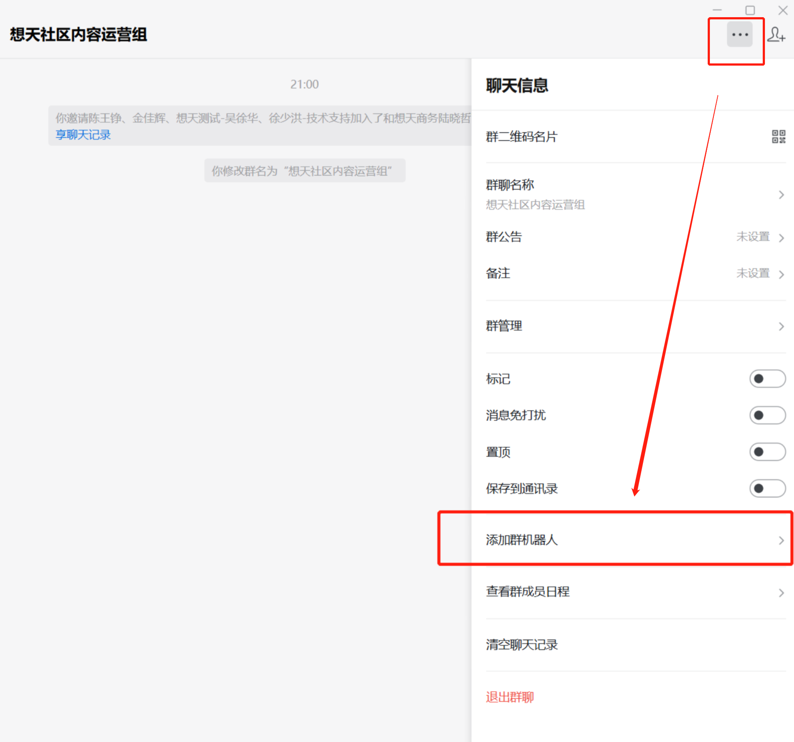Click 保存到通讯录 label text
The height and width of the screenshot is (742, 794).
click(522, 488)
